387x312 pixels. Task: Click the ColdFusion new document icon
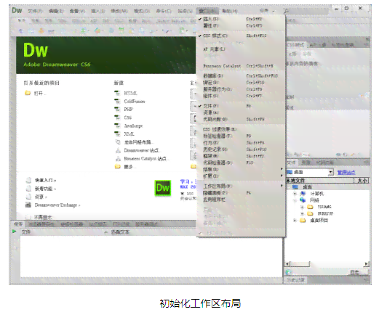[x=117, y=101]
